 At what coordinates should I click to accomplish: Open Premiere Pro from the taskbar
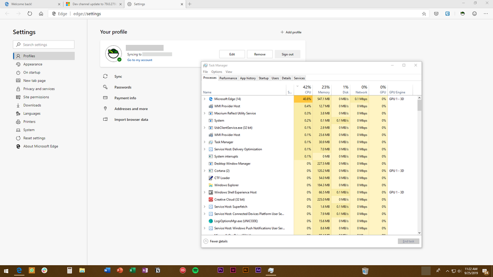221,271
